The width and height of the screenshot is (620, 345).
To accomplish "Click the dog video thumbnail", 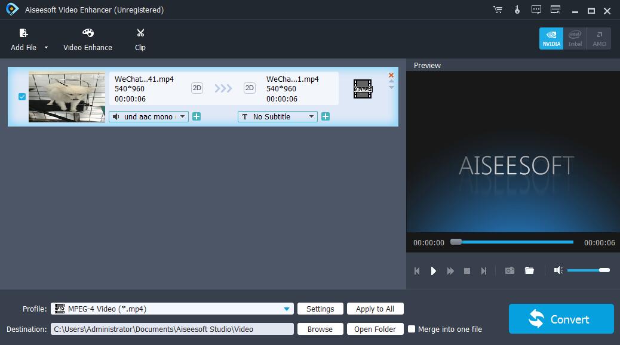I will (67, 97).
